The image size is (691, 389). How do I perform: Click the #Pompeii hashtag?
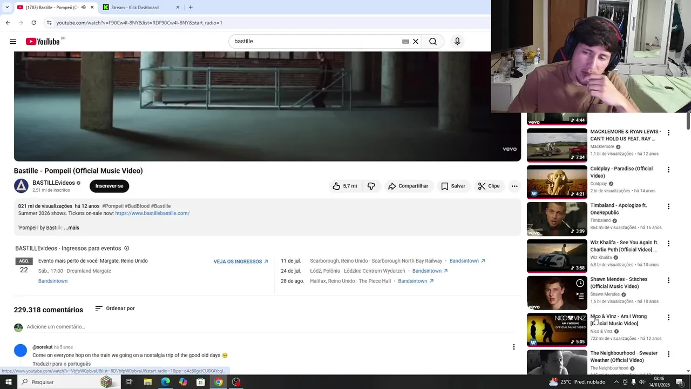[x=113, y=206]
